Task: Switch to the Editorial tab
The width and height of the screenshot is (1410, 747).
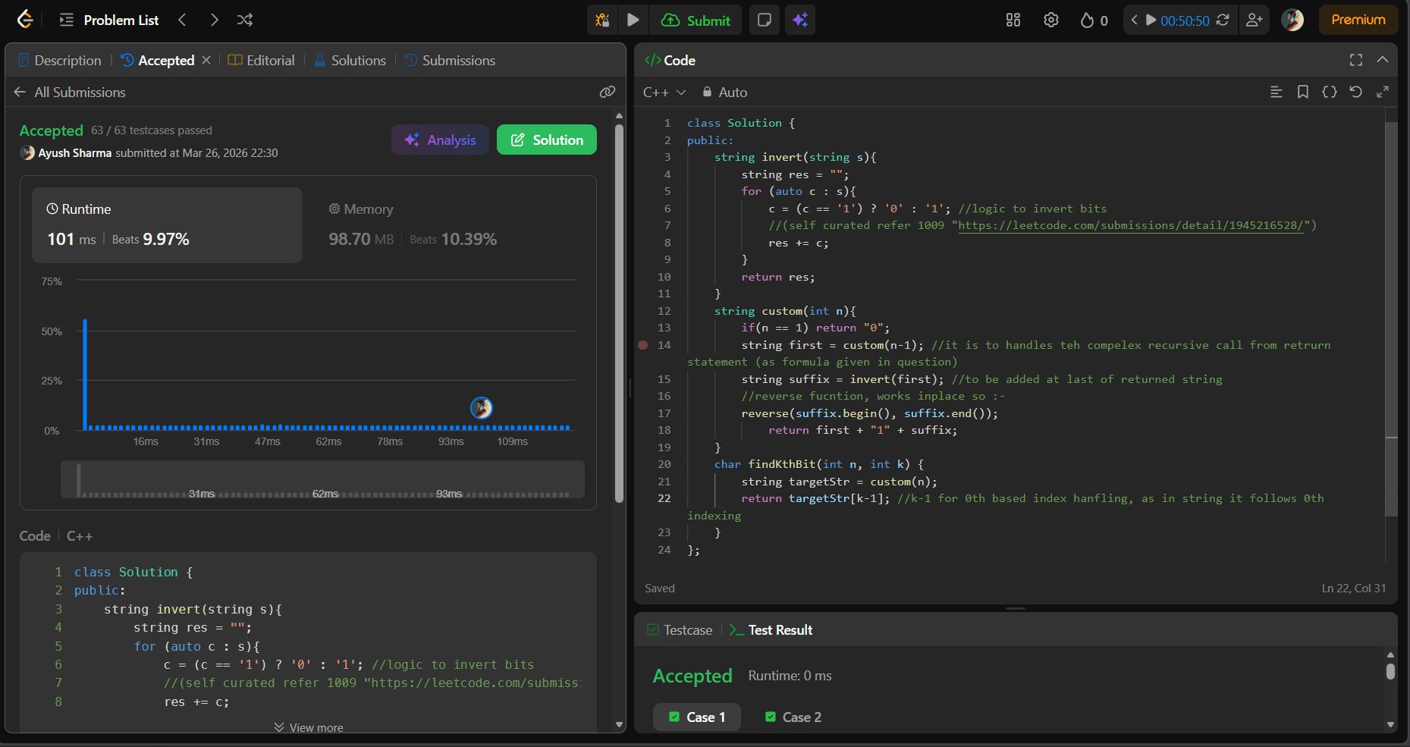Action: pyautogui.click(x=262, y=60)
